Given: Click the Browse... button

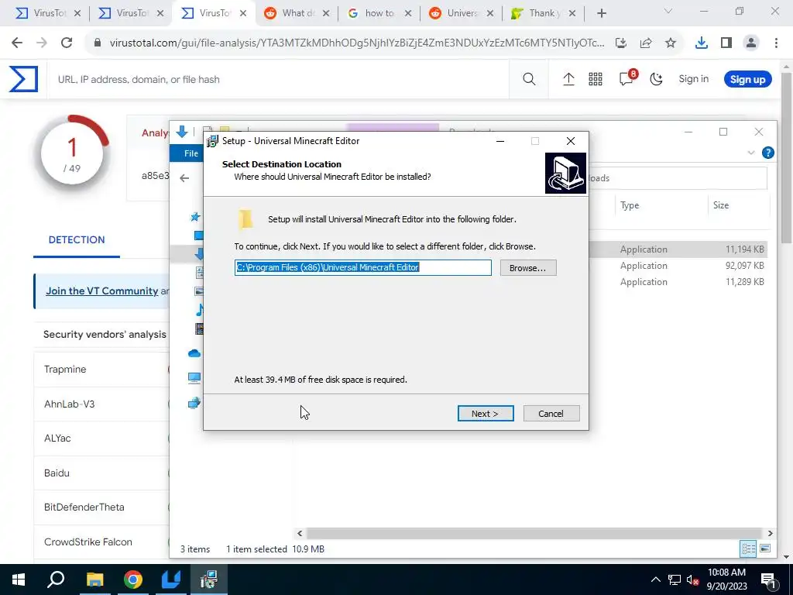Looking at the screenshot, I should (x=528, y=267).
